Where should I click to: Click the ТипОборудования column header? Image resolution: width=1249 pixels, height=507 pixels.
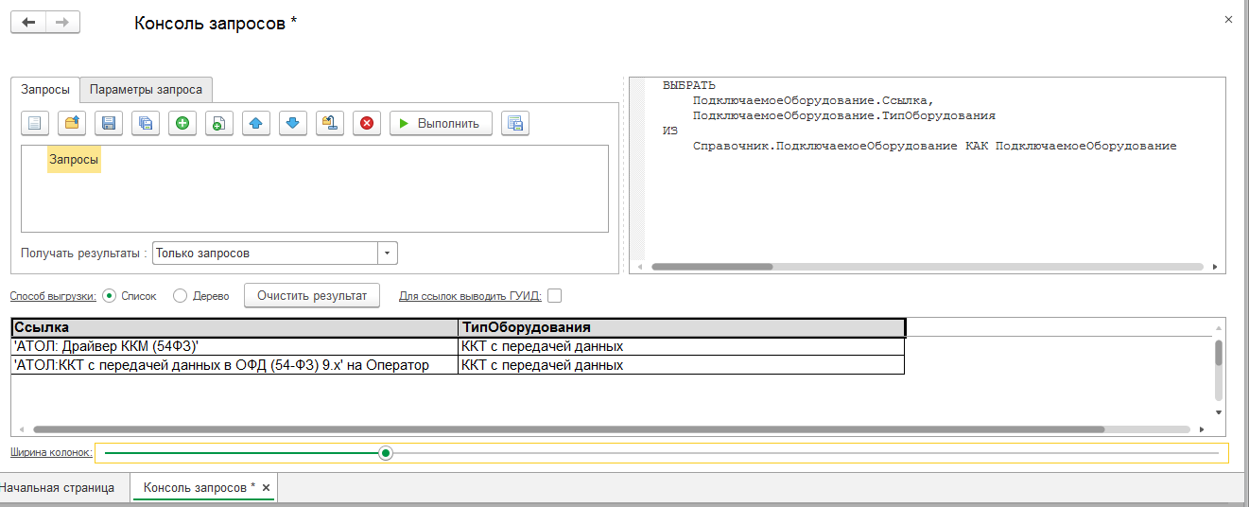tap(682, 327)
